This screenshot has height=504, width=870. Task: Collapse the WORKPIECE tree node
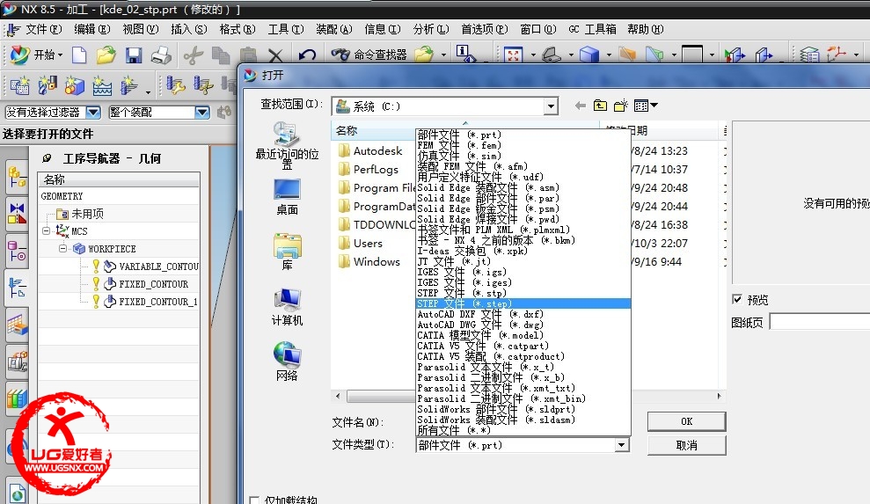pos(62,249)
